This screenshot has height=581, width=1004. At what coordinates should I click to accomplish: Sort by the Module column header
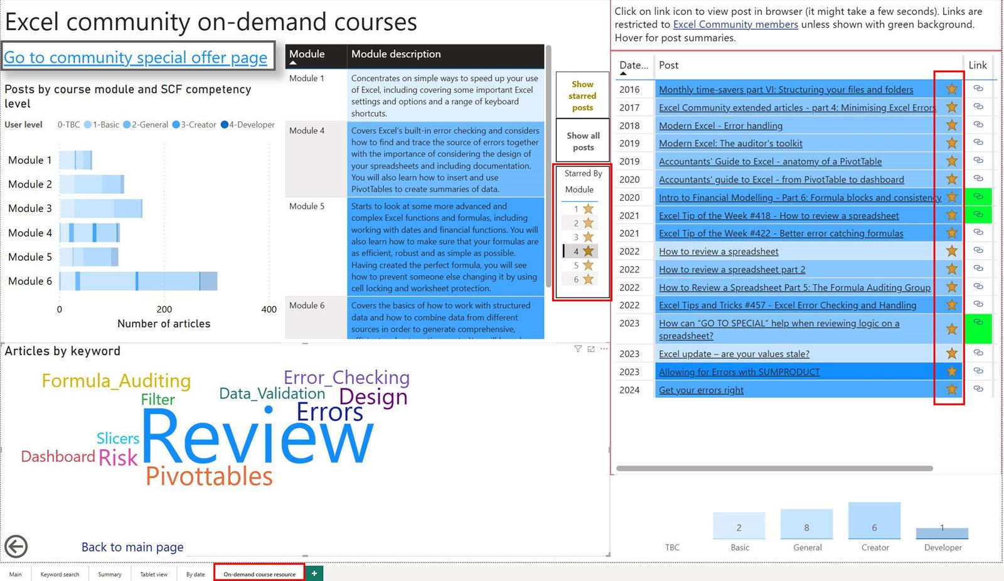pyautogui.click(x=307, y=55)
